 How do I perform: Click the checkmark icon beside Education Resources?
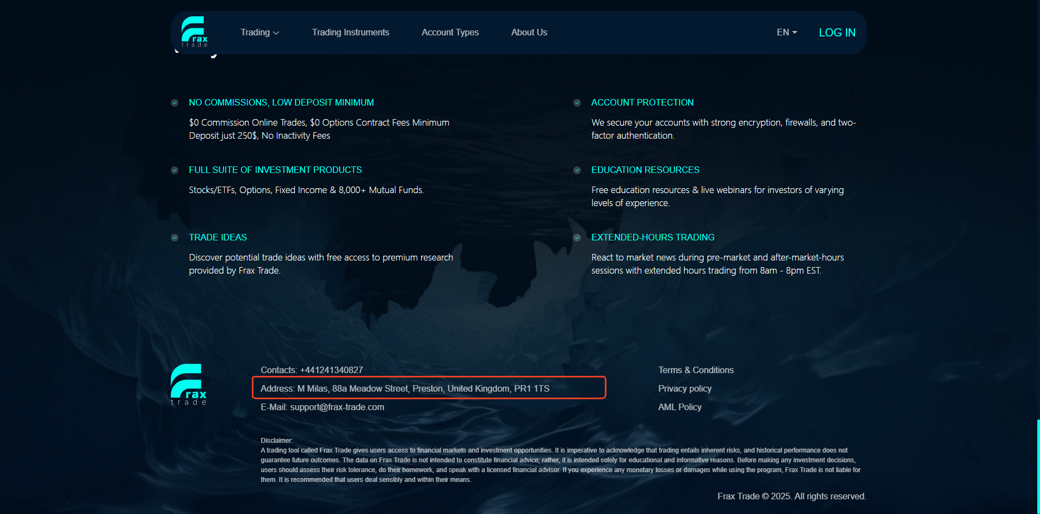(577, 170)
